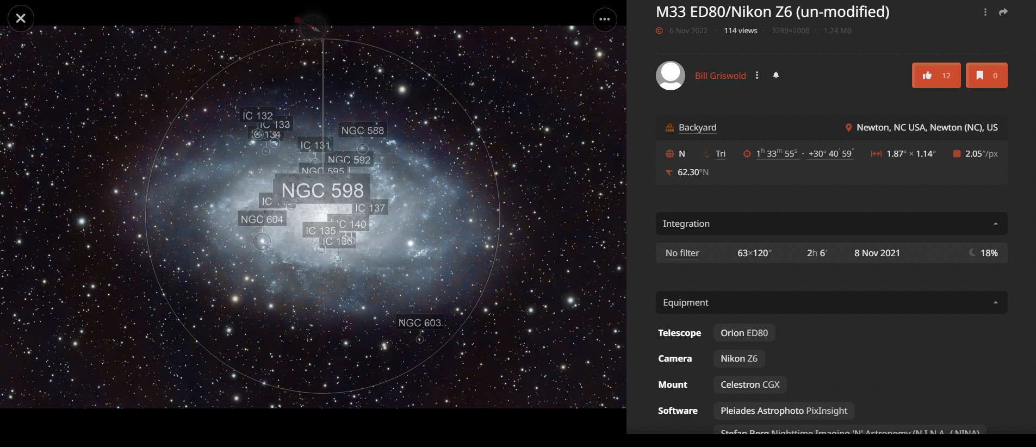Click the IC 132 annotation label
Screen dimensions: 1036x447
[x=258, y=115]
